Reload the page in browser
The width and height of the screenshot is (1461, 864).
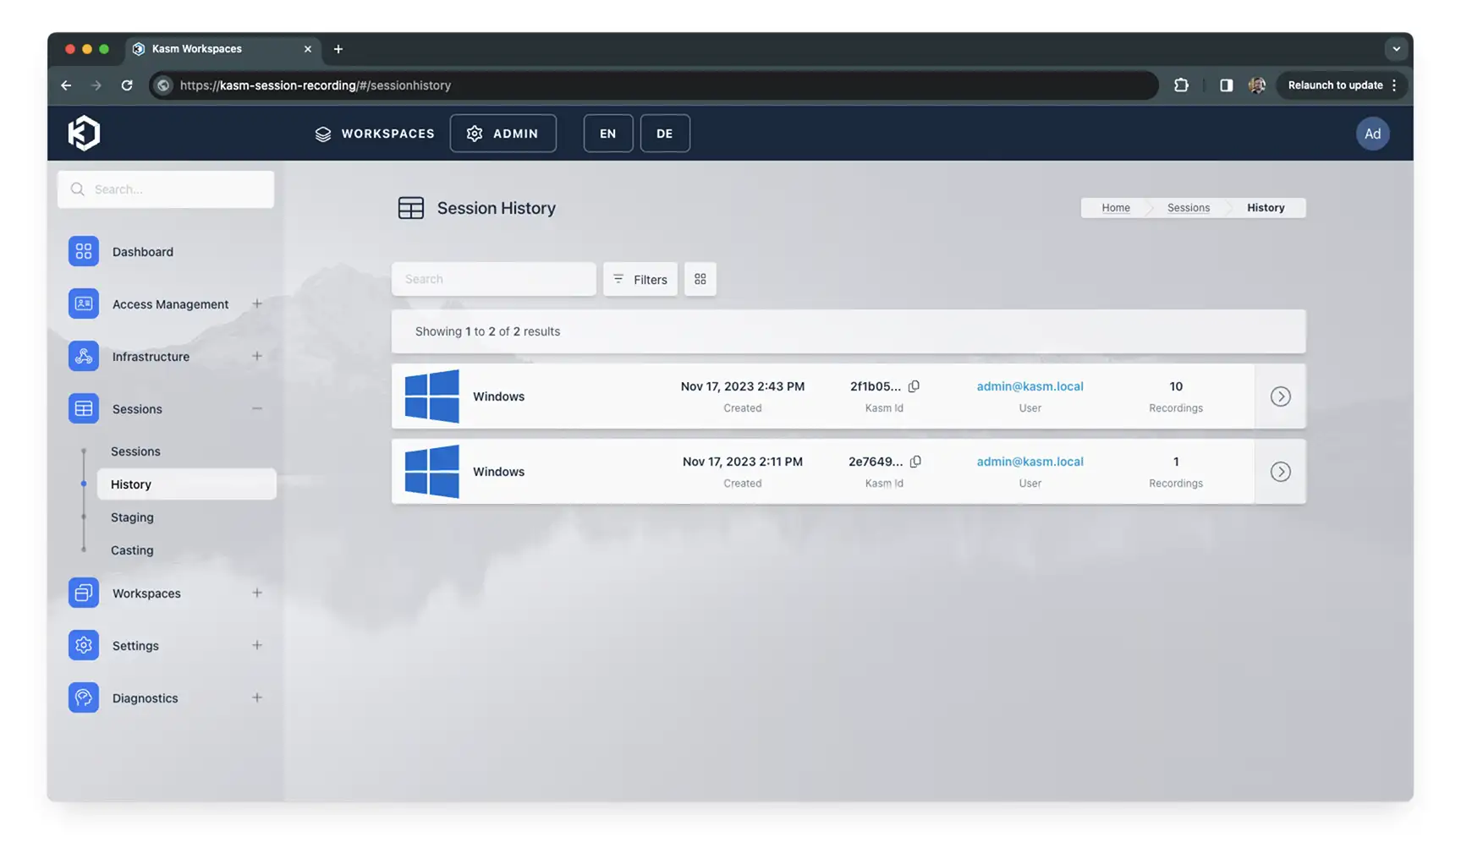pyautogui.click(x=127, y=85)
